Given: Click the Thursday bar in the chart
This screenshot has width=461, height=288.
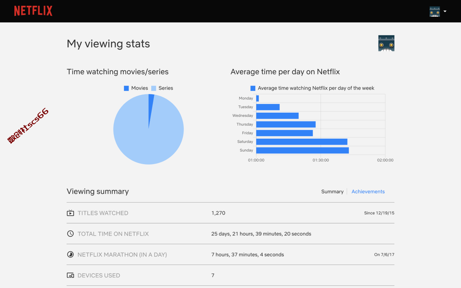Looking at the screenshot, I should click(x=286, y=124).
